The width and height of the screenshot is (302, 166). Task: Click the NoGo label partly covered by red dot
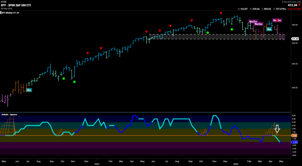[x=277, y=20]
